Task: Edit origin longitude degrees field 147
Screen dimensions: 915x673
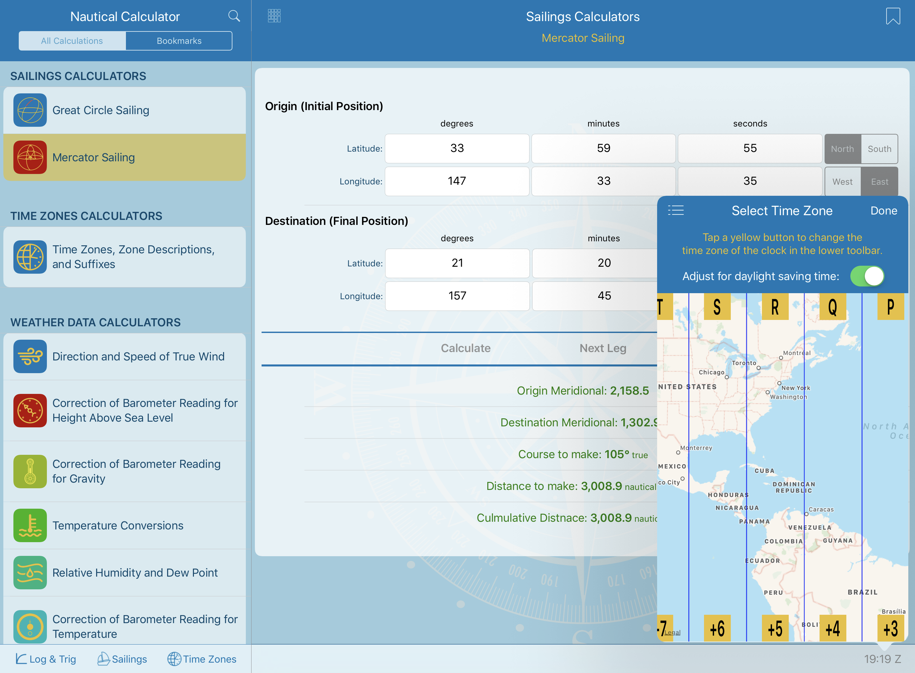Action: point(457,181)
